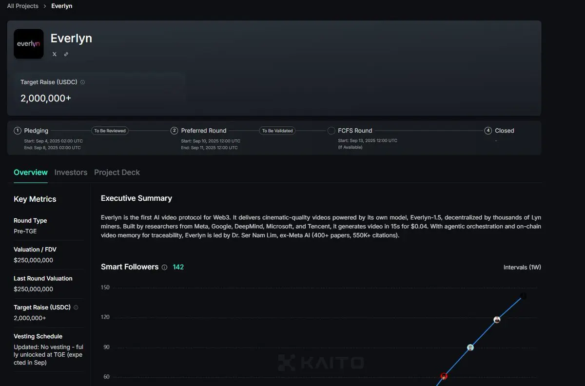Select the Closed step number 4
585x386 pixels.
pos(488,131)
